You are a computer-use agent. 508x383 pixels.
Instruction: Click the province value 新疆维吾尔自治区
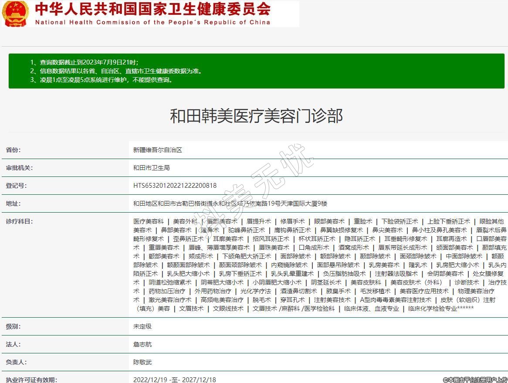[157, 150]
